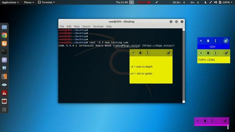
Task: Click terminal scrollbar track
Action: coord(184,66)
